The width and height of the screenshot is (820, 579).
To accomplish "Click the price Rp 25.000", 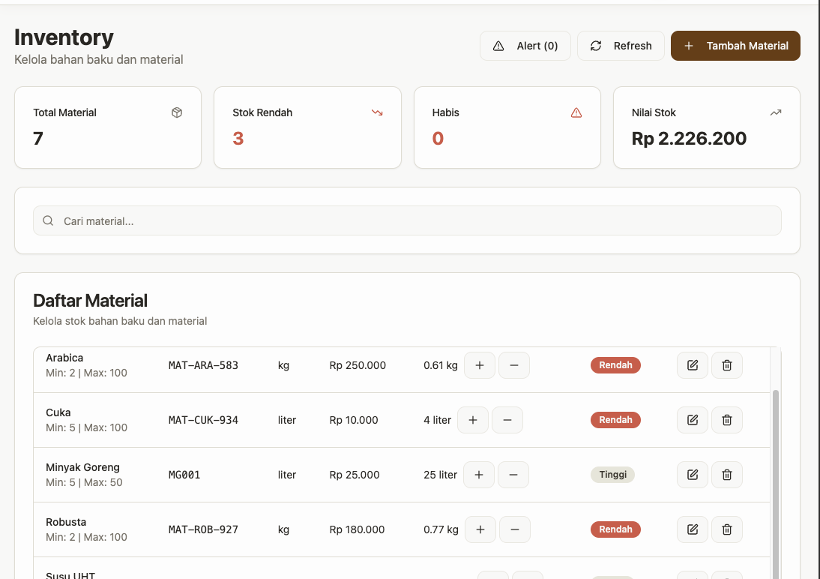I will coord(355,475).
